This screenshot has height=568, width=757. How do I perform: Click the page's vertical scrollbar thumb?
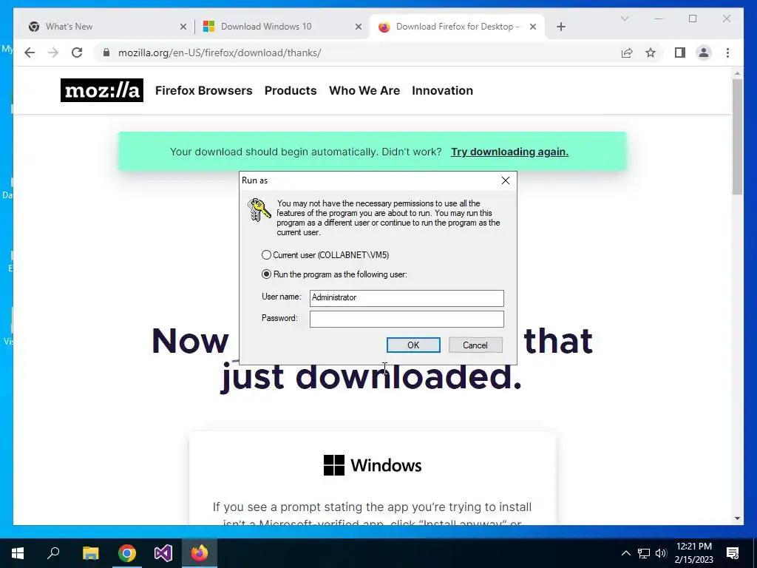coord(737,136)
